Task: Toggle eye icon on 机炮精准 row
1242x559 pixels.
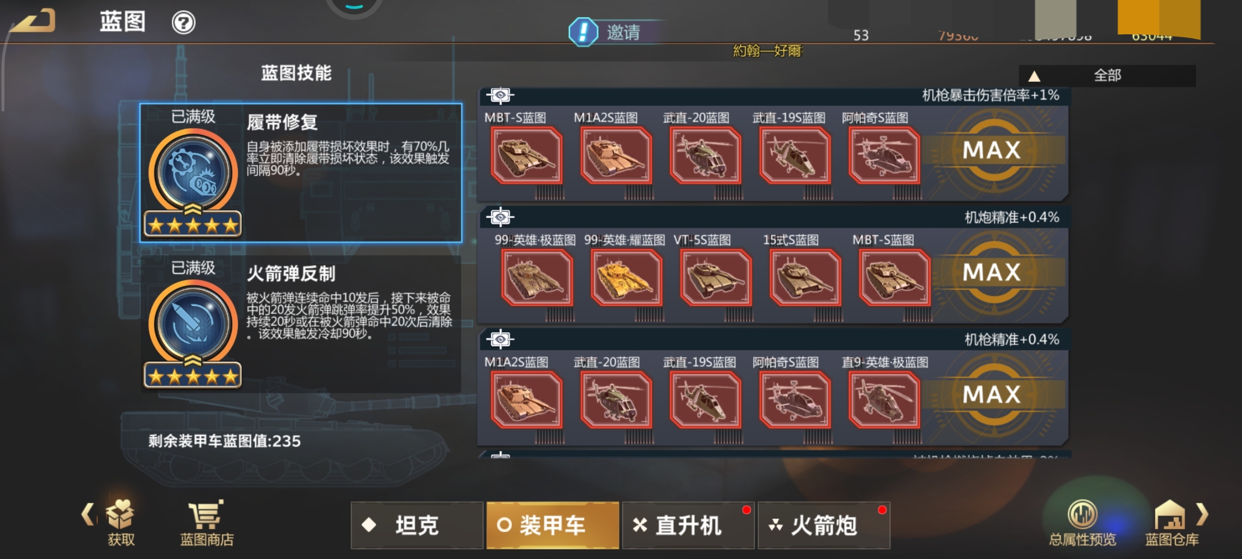Action: (500, 217)
